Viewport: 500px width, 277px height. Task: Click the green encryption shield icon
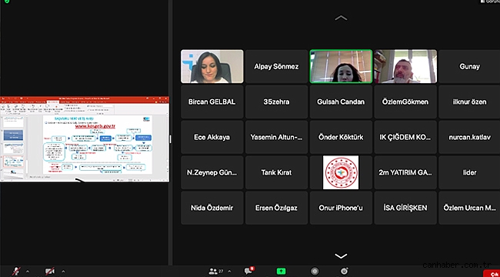pyautogui.click(x=7, y=2)
